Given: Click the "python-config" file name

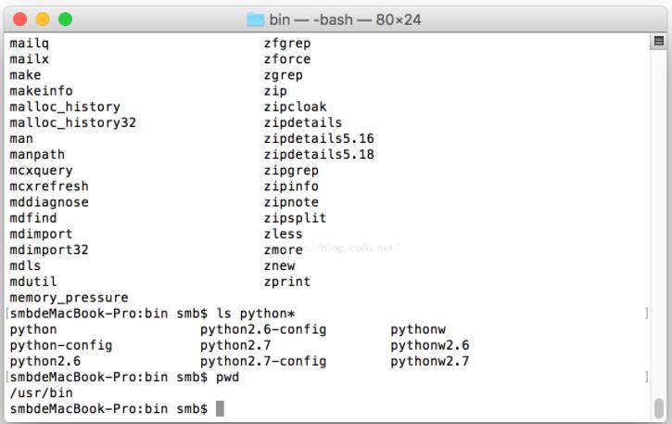Looking at the screenshot, I should [x=61, y=345].
